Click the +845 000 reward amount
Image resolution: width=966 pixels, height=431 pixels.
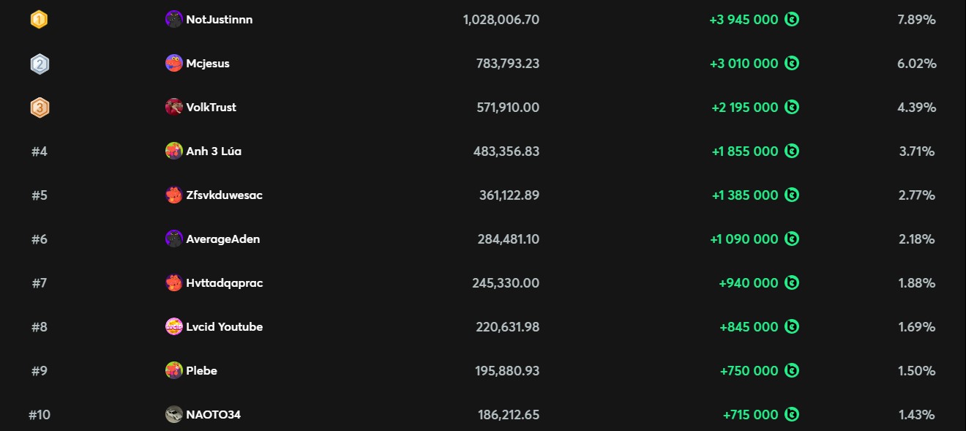point(749,327)
